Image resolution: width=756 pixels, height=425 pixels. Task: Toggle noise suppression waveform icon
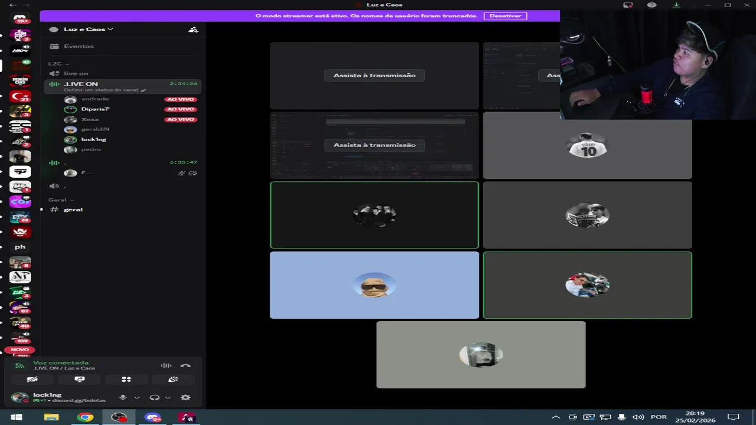[167, 366]
